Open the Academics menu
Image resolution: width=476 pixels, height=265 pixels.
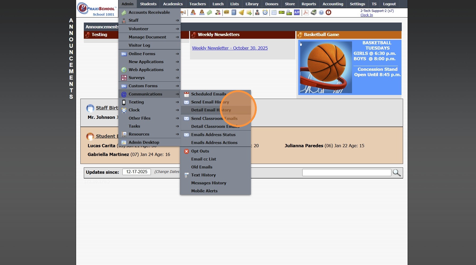(x=173, y=4)
